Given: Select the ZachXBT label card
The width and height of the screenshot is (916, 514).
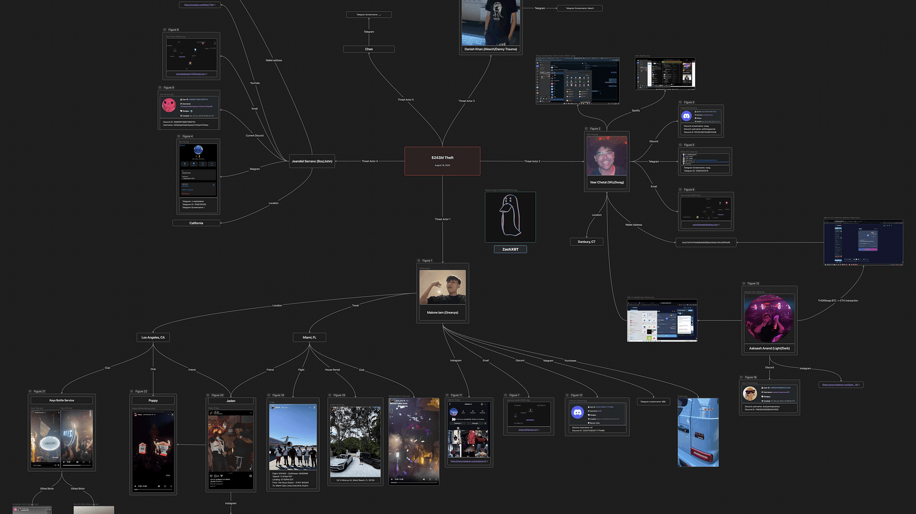Looking at the screenshot, I should 510,249.
